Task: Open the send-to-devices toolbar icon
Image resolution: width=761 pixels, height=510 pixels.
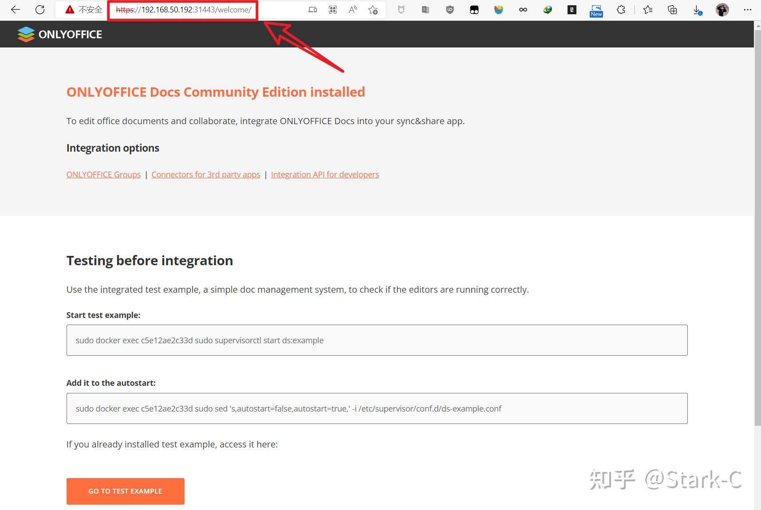Action: [x=313, y=9]
